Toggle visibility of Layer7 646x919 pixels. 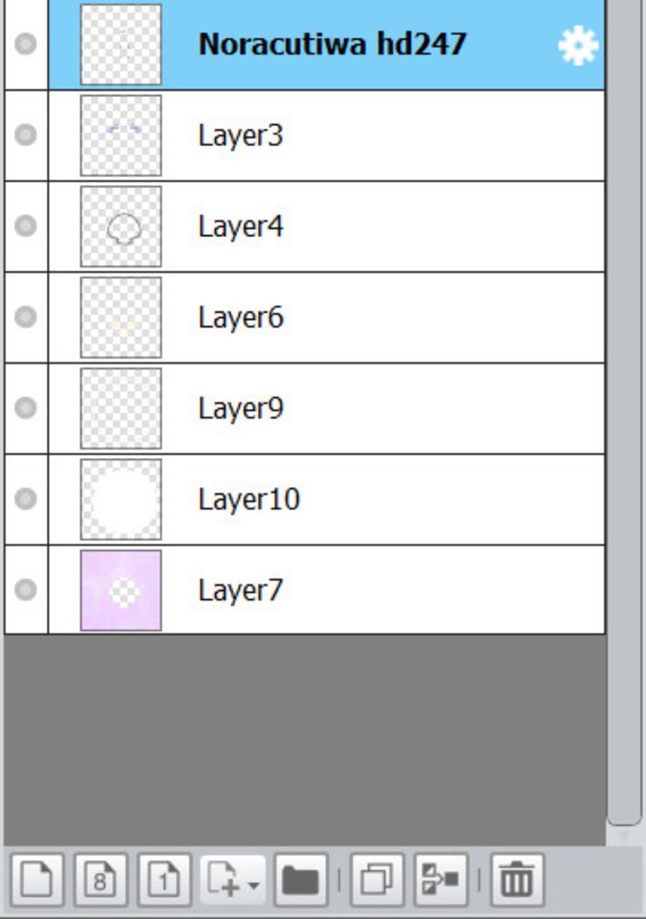tap(26, 590)
